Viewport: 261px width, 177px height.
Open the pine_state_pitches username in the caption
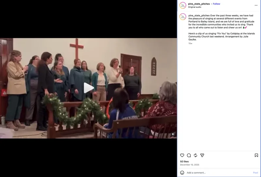click(199, 15)
